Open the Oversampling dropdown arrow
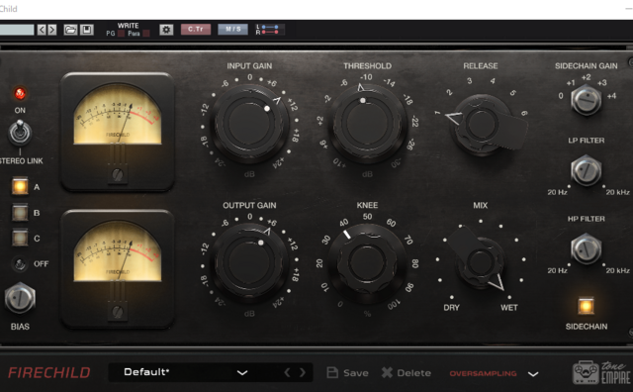633x392 pixels. pyautogui.click(x=533, y=374)
